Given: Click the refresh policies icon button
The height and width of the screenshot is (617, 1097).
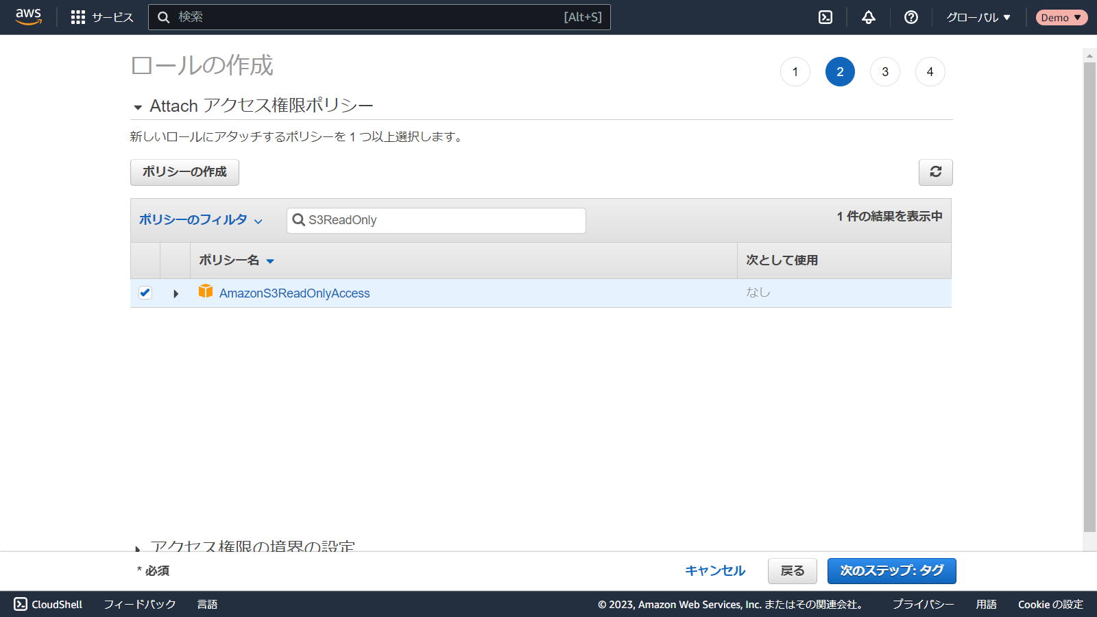Looking at the screenshot, I should 935,172.
